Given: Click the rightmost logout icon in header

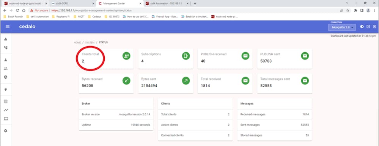Looking at the screenshot, I should pyautogui.click(x=374, y=27).
